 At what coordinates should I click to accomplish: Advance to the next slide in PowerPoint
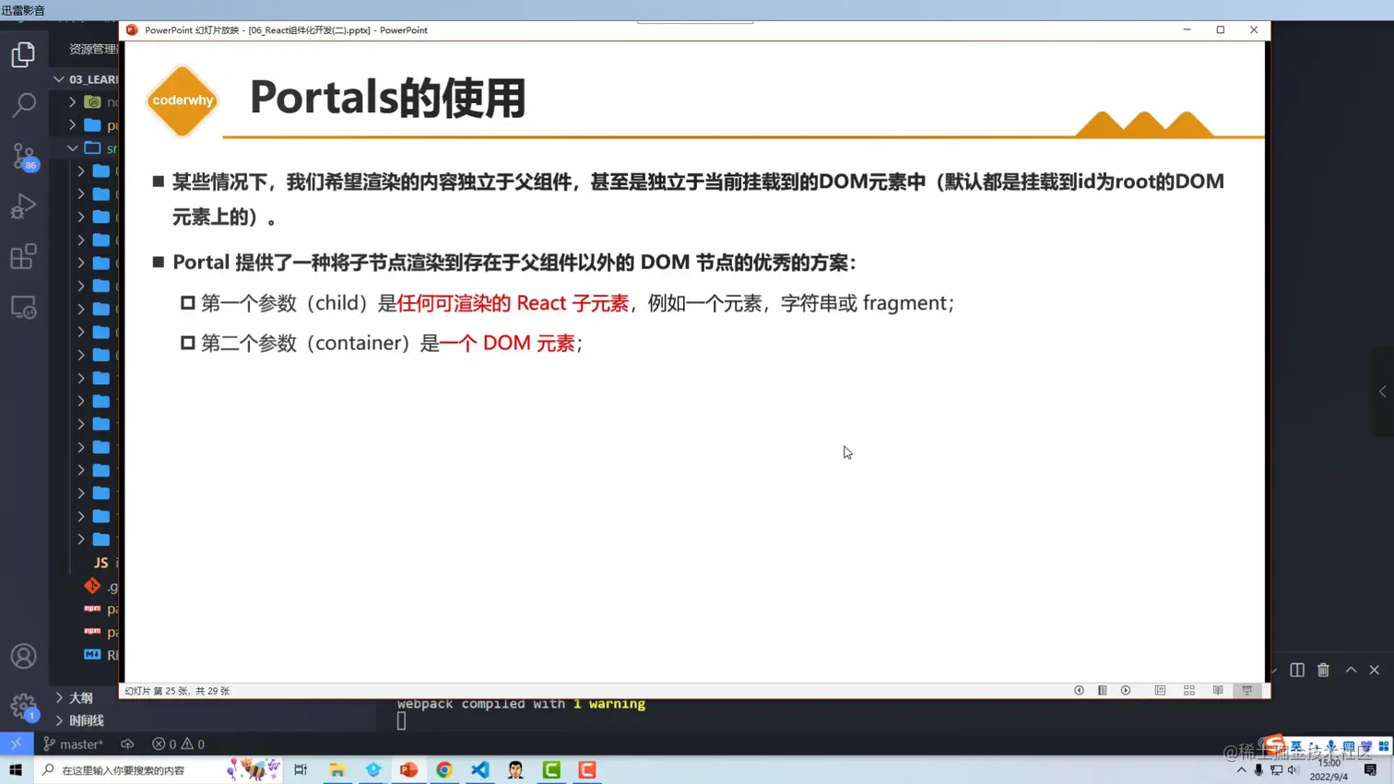(x=1126, y=690)
